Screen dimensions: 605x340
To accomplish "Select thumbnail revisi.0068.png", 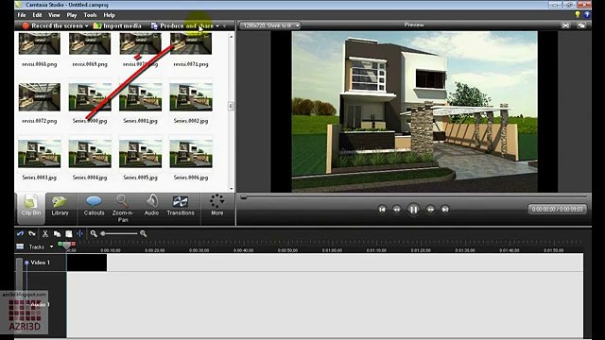I will click(x=40, y=43).
